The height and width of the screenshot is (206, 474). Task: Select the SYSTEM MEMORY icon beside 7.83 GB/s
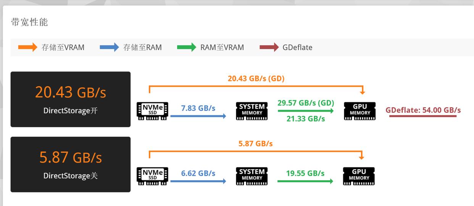click(252, 111)
